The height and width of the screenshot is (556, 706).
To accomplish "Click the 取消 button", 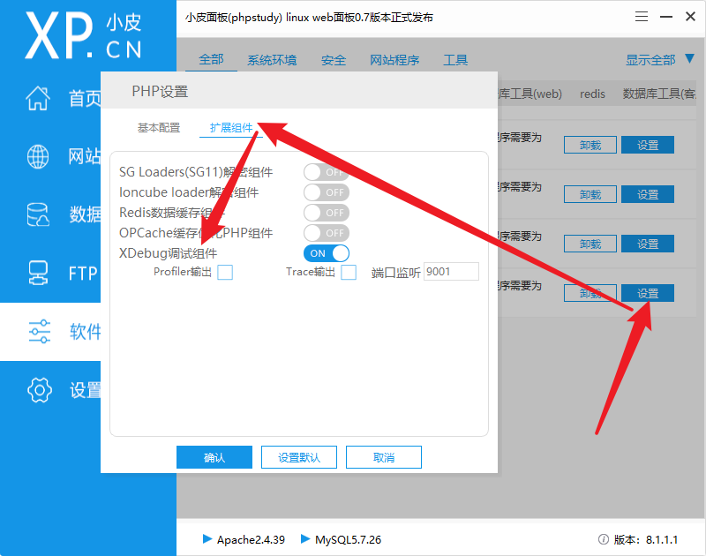I will [384, 457].
